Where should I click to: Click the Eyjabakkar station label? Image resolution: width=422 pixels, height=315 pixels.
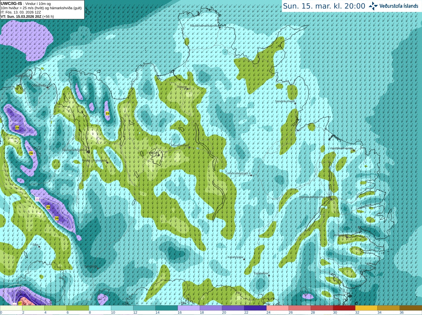pyautogui.click(x=261, y=273)
